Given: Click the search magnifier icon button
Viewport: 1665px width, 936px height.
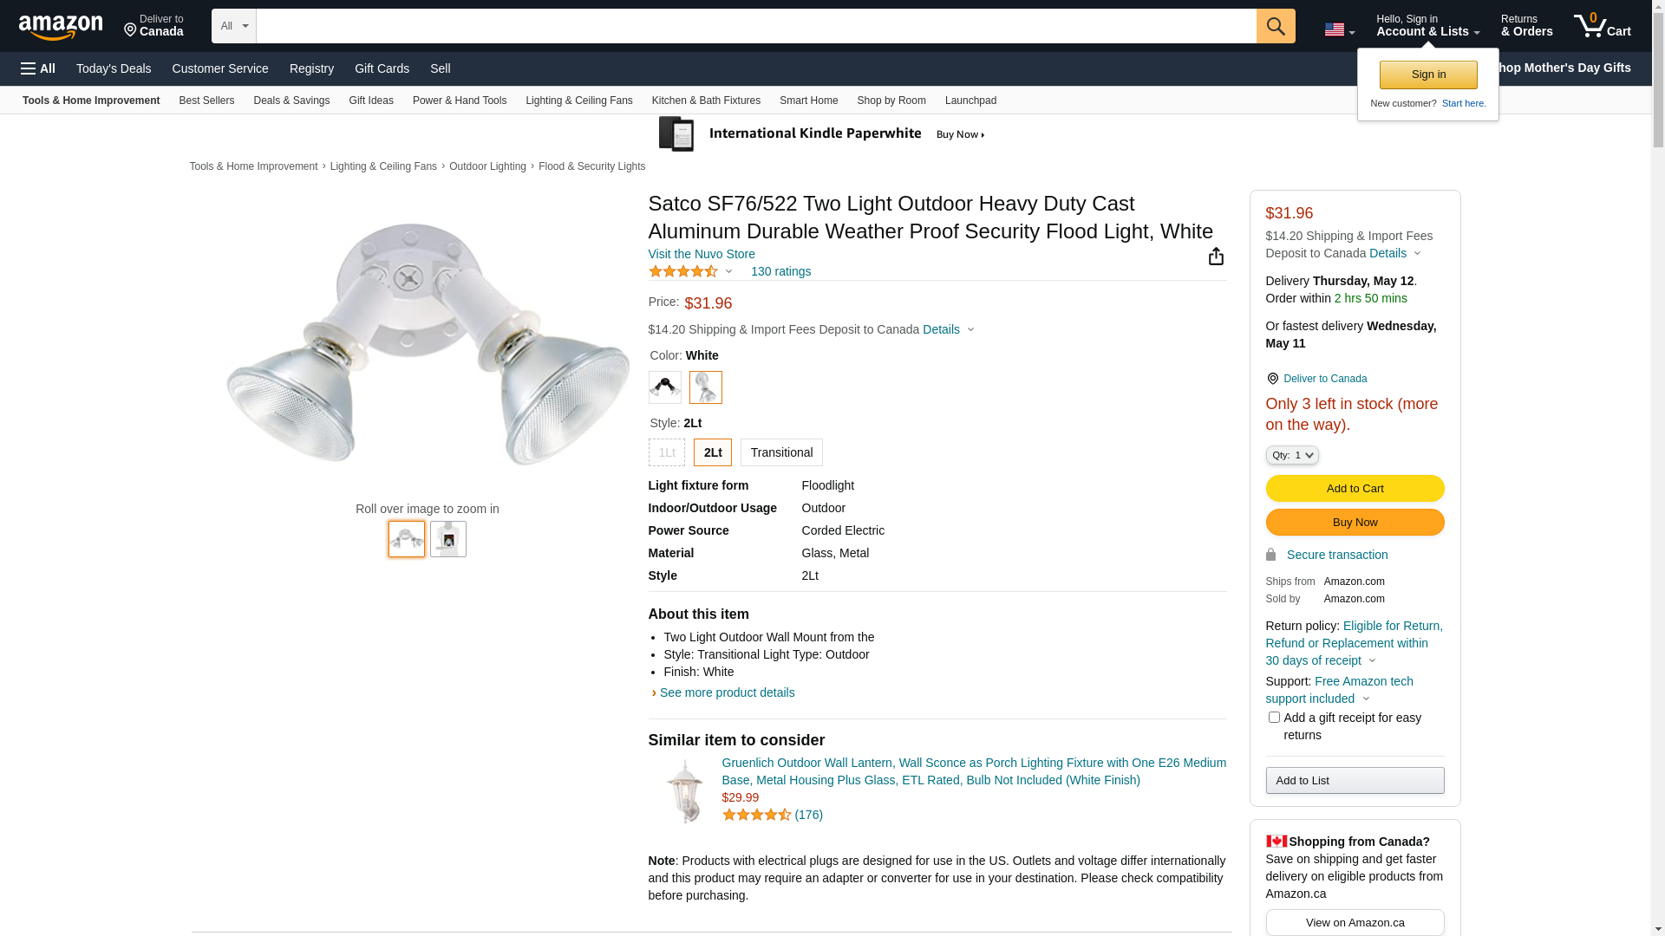Looking at the screenshot, I should pos(1275,26).
